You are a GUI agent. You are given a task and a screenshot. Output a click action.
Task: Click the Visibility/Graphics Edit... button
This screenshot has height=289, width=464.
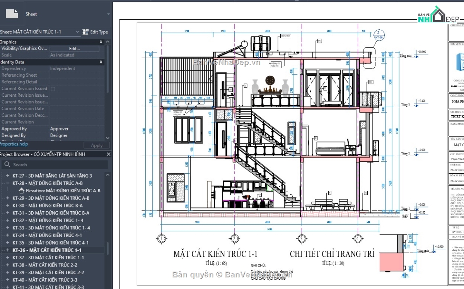(x=75, y=48)
